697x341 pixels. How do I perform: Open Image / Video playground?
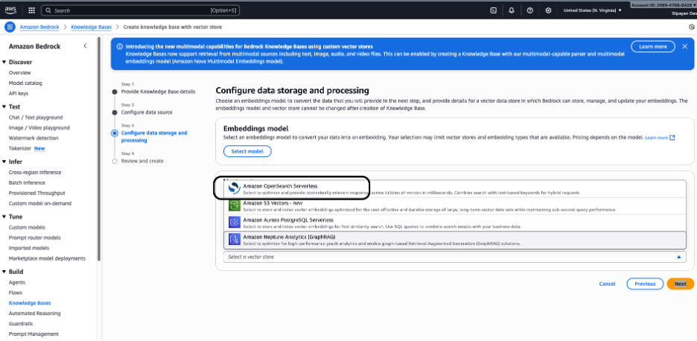pos(39,127)
